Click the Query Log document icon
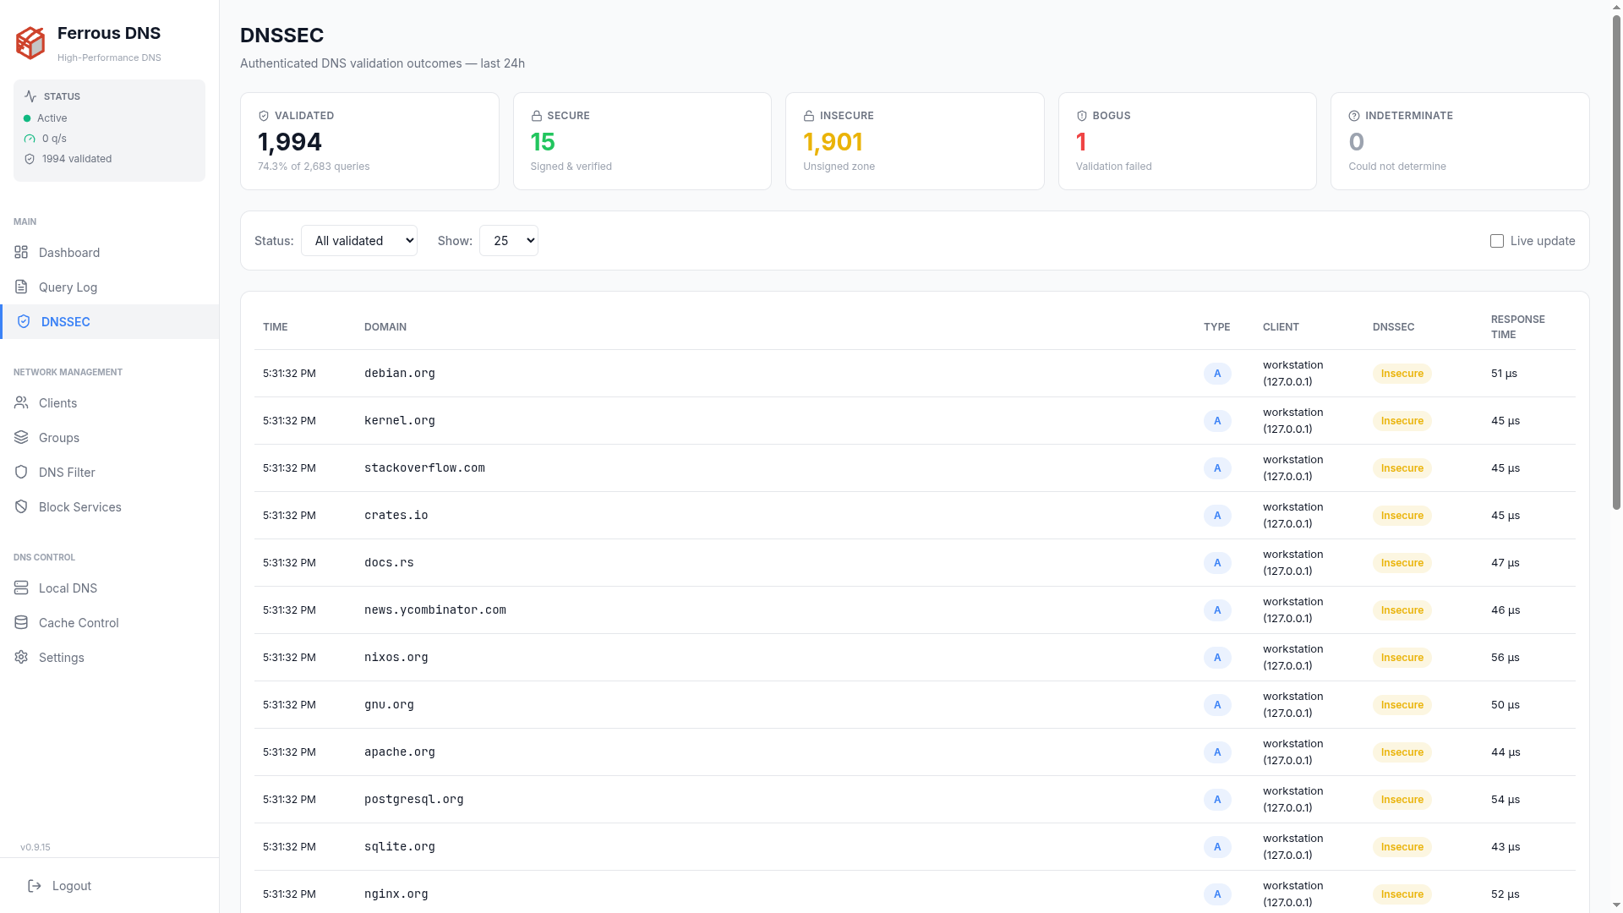The image size is (1623, 913). [21, 287]
